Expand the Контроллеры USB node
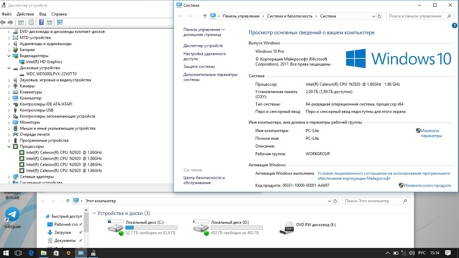This screenshot has height=258, width=459. [9, 110]
